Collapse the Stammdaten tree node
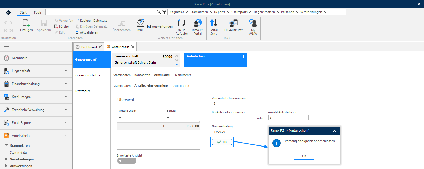424x169 pixels. click(7, 145)
